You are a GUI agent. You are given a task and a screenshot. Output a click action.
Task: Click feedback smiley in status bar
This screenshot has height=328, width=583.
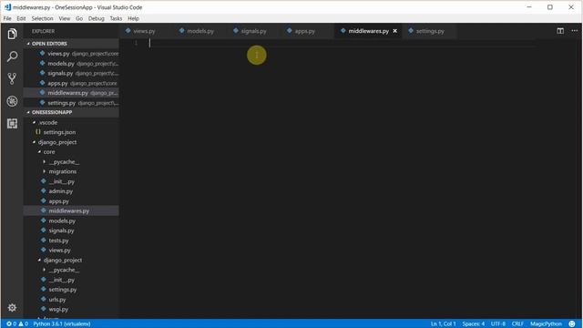pyautogui.click(x=572, y=324)
